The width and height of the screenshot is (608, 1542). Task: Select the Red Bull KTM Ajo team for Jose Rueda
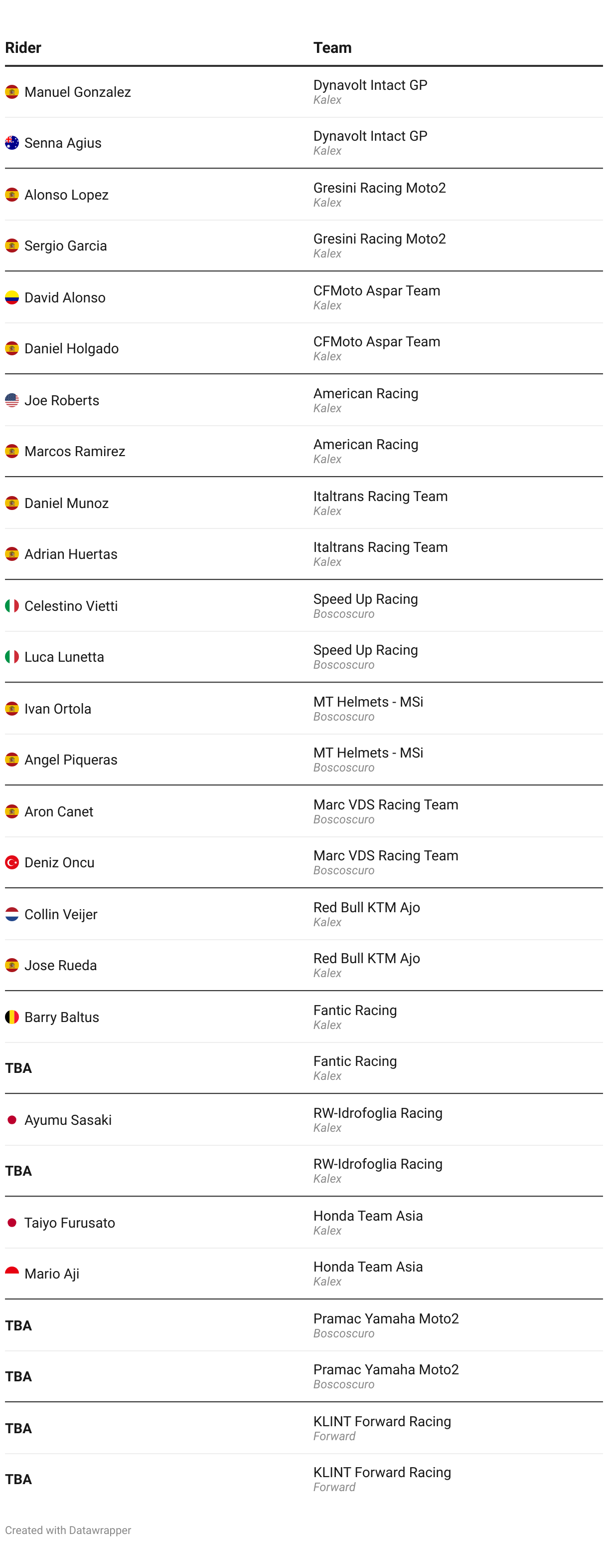[x=366, y=958]
